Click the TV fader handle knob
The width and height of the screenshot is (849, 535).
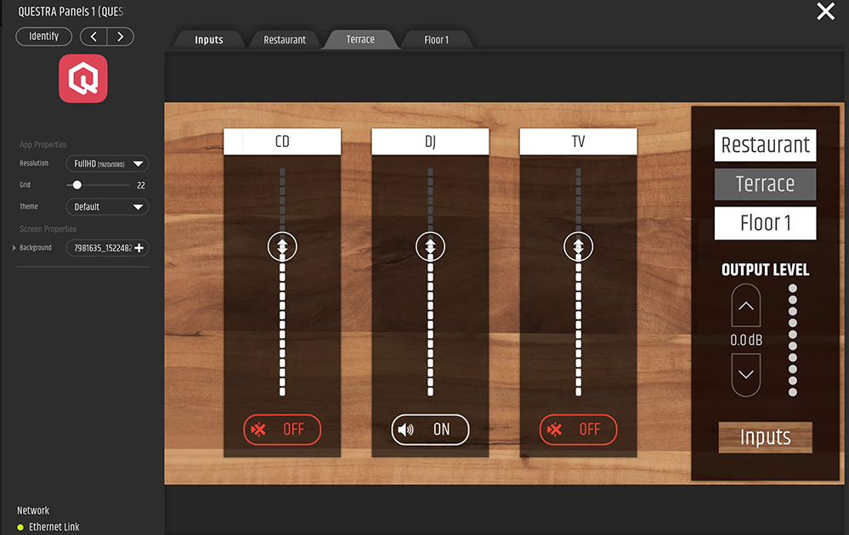point(578,246)
